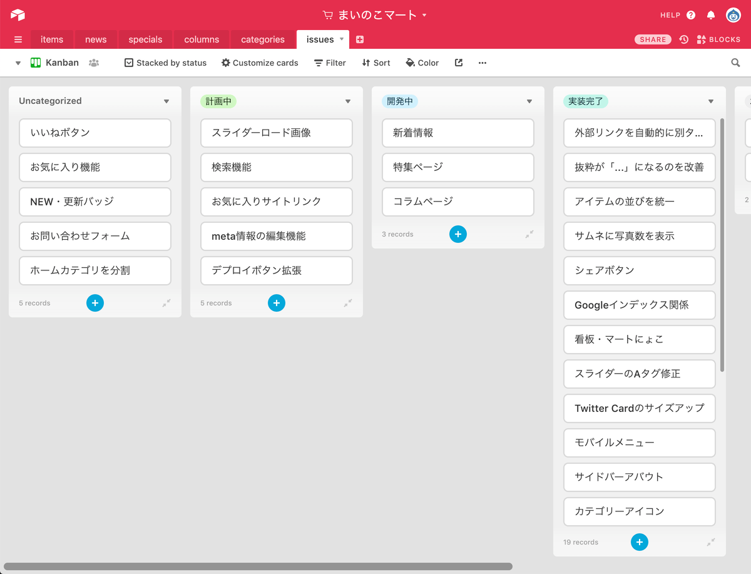
Task: Open the base revision history clock icon
Action: click(683, 39)
